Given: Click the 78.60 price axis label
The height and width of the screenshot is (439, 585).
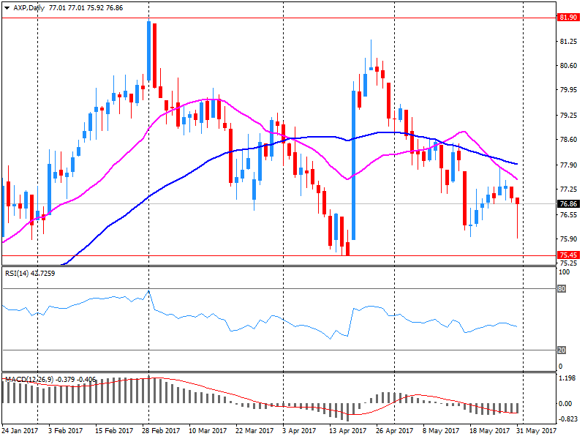Looking at the screenshot, I should coord(568,140).
